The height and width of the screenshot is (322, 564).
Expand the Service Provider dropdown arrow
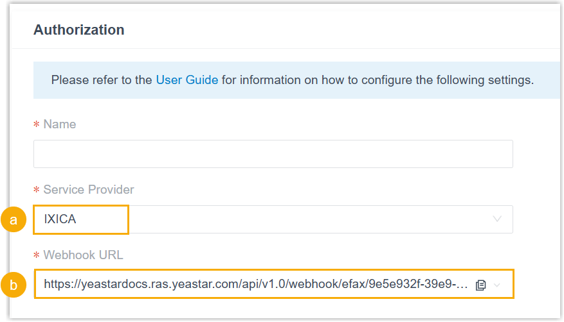pos(497,219)
